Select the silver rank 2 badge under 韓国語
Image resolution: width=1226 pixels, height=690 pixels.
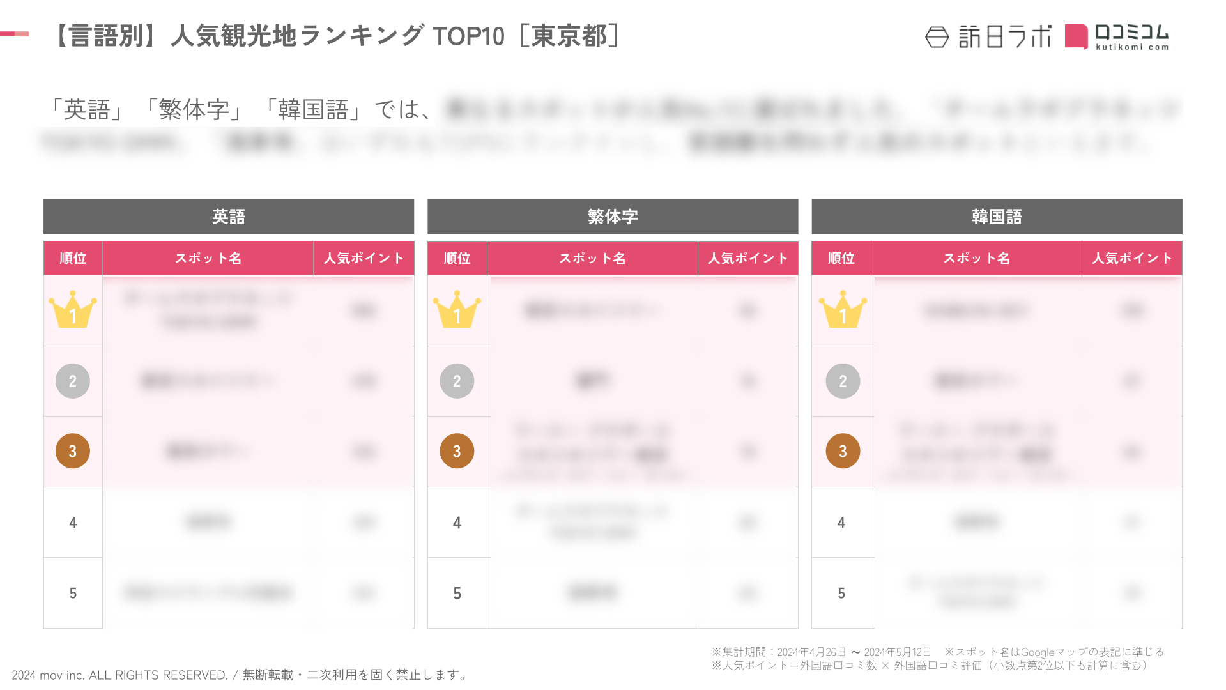843,381
